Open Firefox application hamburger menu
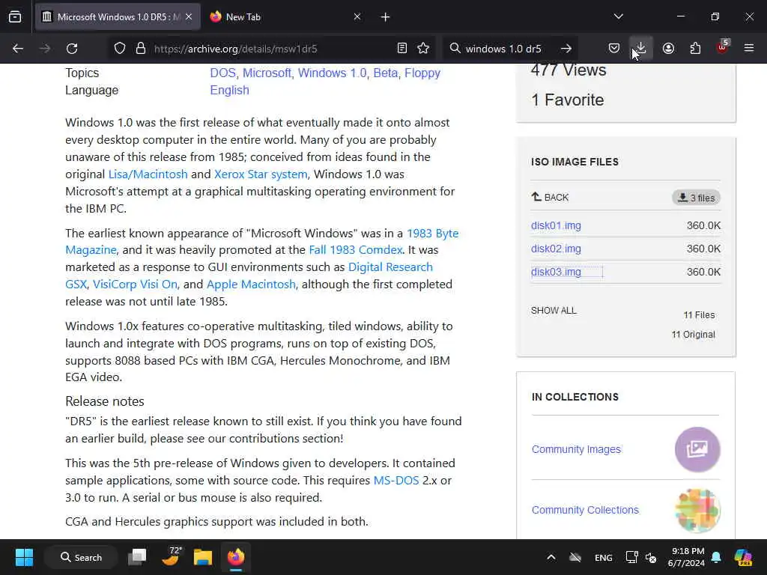This screenshot has height=575, width=767. [x=749, y=48]
